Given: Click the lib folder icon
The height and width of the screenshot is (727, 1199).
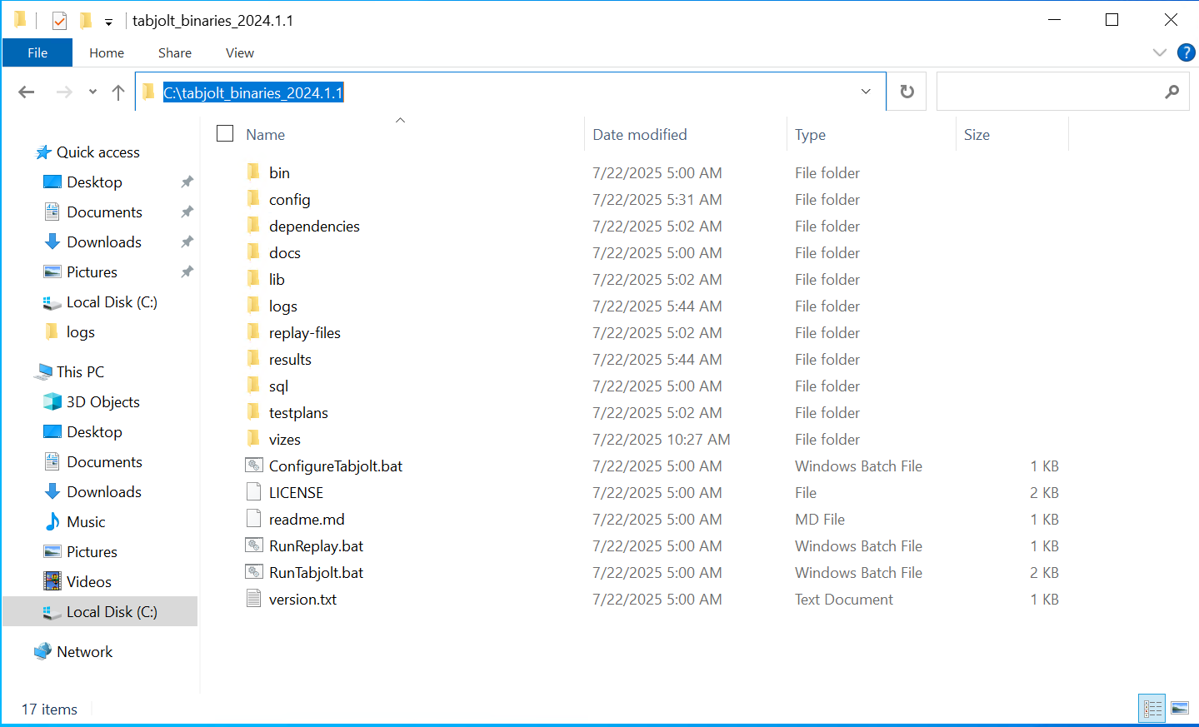Looking at the screenshot, I should [x=253, y=279].
